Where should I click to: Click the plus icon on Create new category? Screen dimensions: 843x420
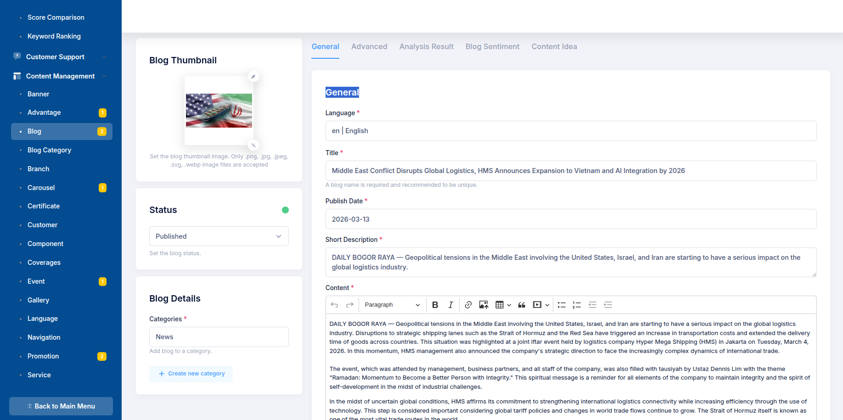(162, 374)
